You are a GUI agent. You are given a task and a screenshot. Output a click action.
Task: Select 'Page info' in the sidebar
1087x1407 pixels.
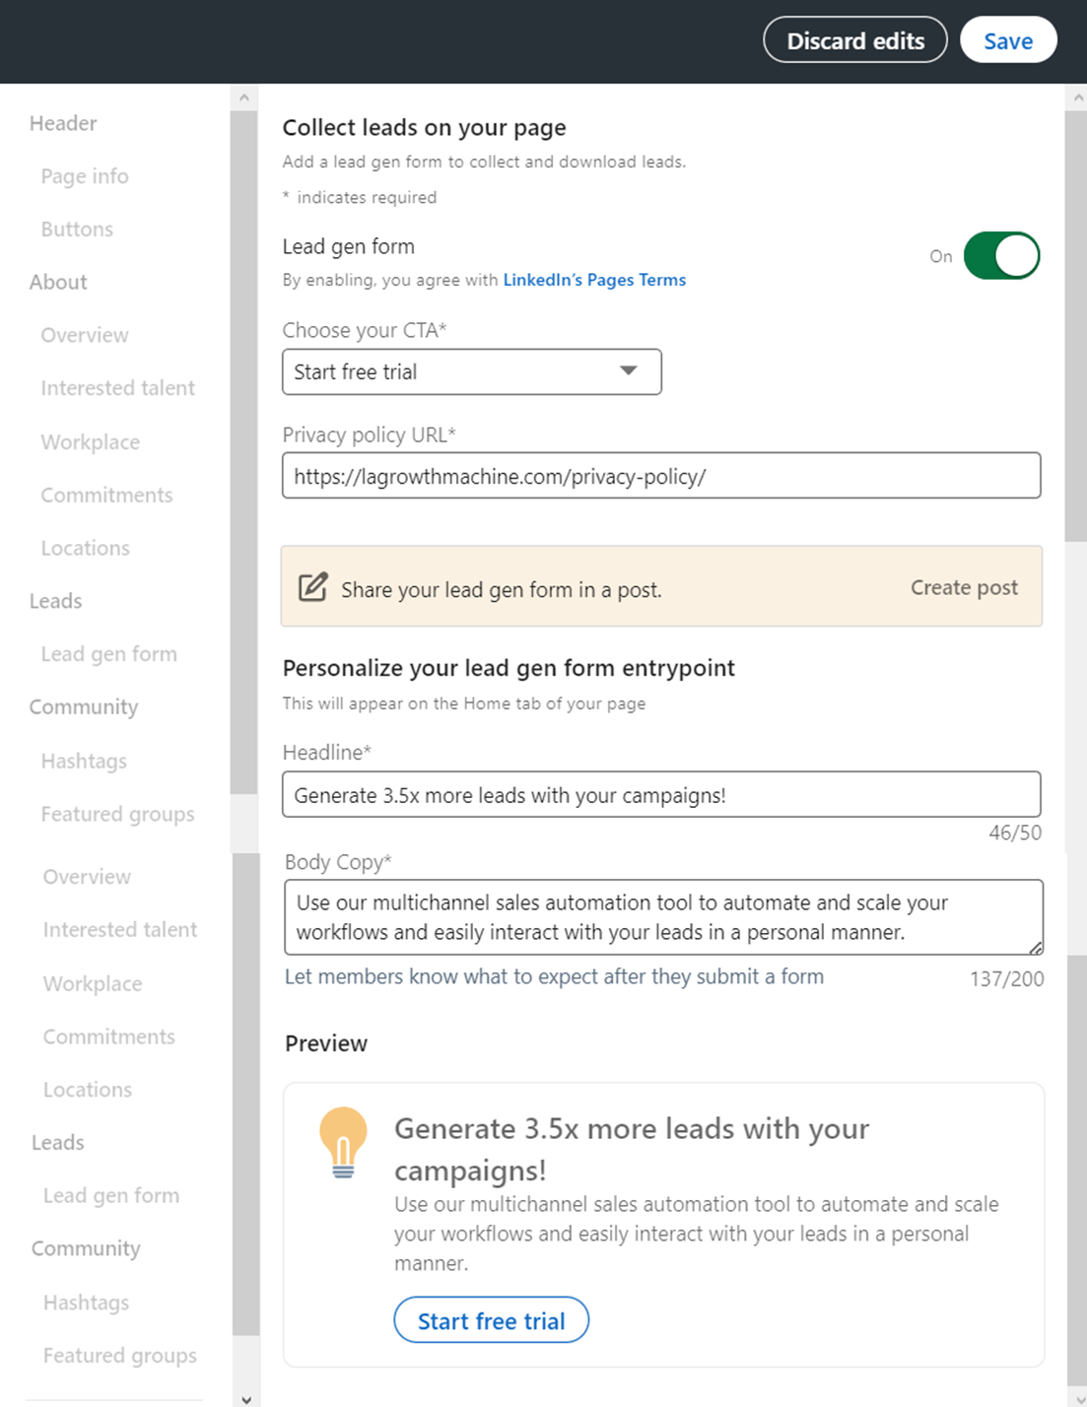(x=85, y=175)
